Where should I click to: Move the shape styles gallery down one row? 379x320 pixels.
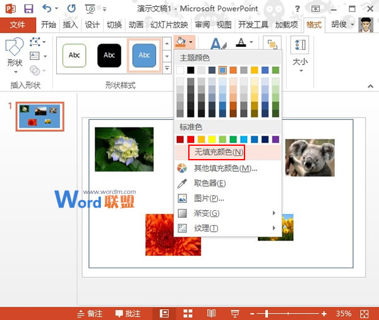167,56
